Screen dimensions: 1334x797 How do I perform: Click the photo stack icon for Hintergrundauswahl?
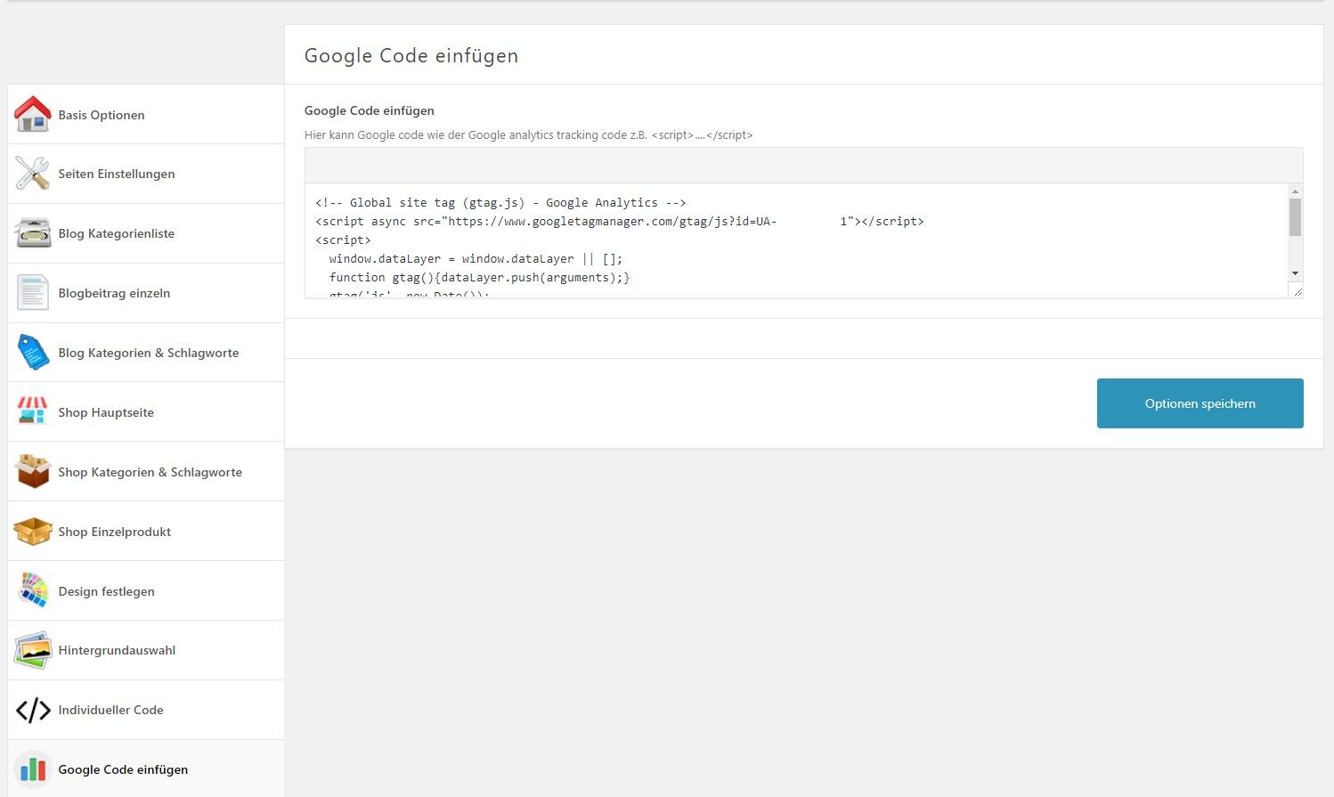[x=33, y=650]
